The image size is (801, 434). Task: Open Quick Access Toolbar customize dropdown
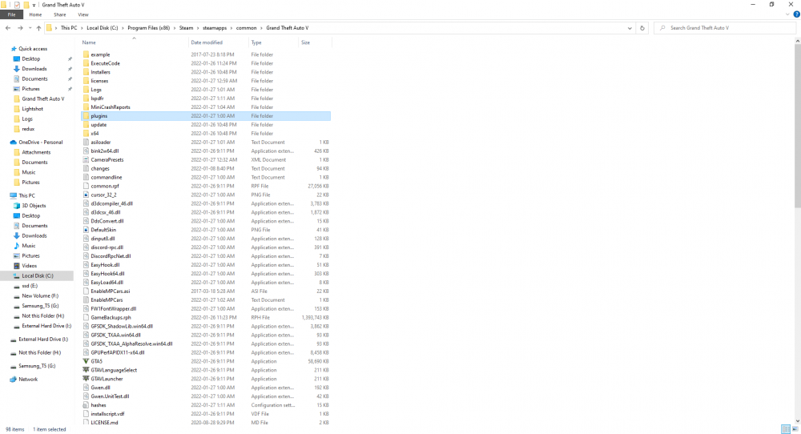pyautogui.click(x=34, y=5)
